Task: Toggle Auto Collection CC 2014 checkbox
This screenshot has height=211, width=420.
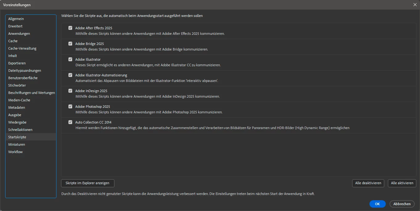Action: pos(70,122)
